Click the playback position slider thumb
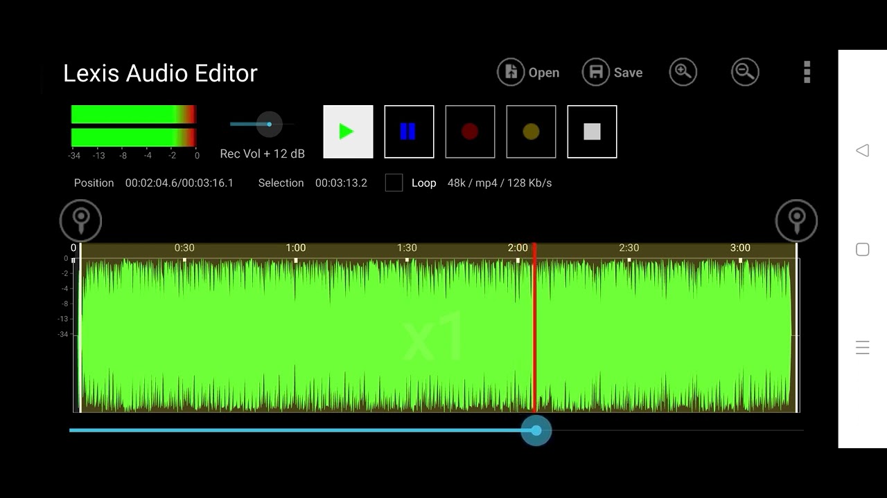 (536, 430)
